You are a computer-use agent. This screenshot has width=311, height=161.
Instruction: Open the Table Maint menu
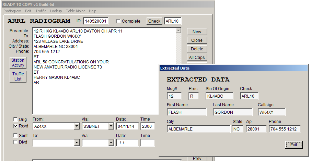click(76, 11)
